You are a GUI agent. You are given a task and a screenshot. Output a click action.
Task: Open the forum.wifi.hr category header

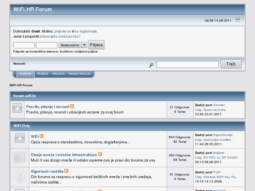pos(25,96)
